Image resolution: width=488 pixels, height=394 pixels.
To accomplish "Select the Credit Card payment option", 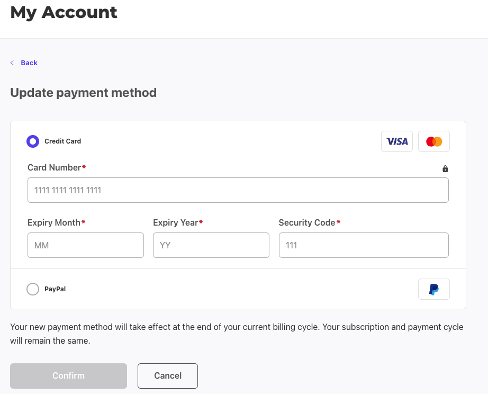I will coord(32,141).
